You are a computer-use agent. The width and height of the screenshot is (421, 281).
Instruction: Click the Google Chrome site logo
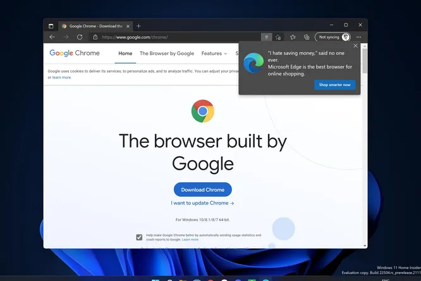[x=75, y=53]
